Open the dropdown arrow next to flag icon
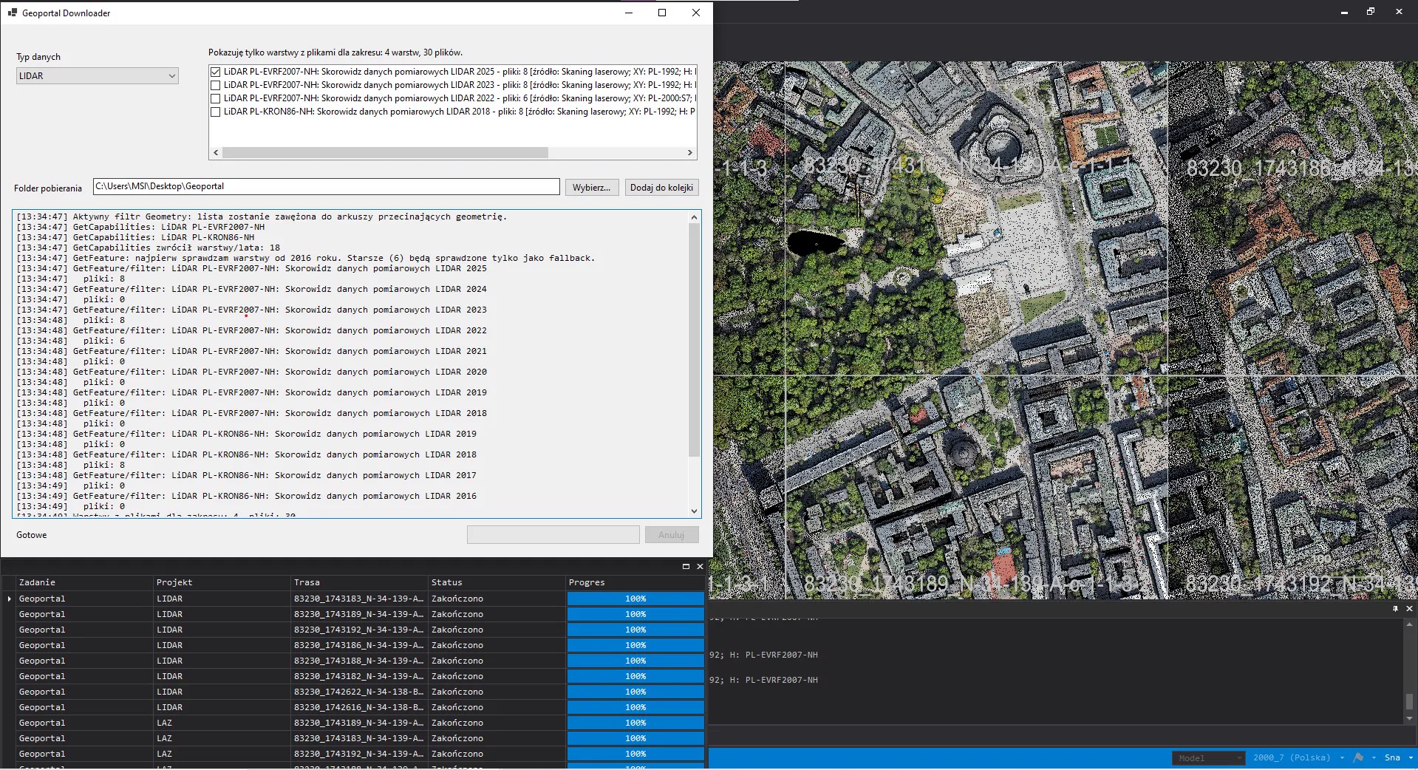The image size is (1418, 770). (1374, 757)
